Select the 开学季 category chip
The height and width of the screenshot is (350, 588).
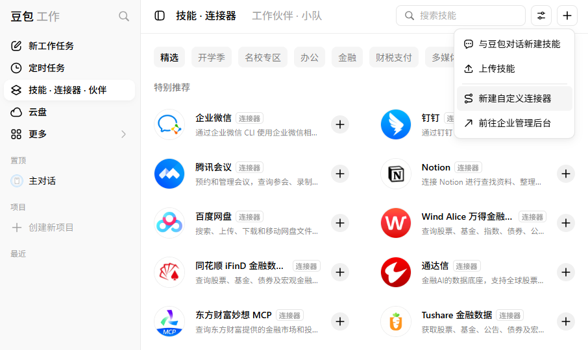pos(212,57)
